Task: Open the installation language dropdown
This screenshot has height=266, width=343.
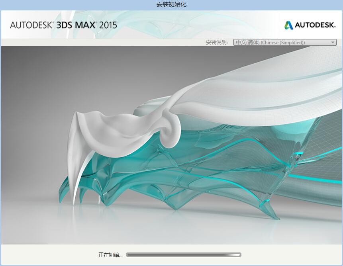Action: click(284, 43)
